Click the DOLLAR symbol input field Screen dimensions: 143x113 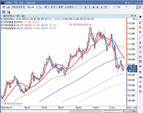click(x=31, y=7)
